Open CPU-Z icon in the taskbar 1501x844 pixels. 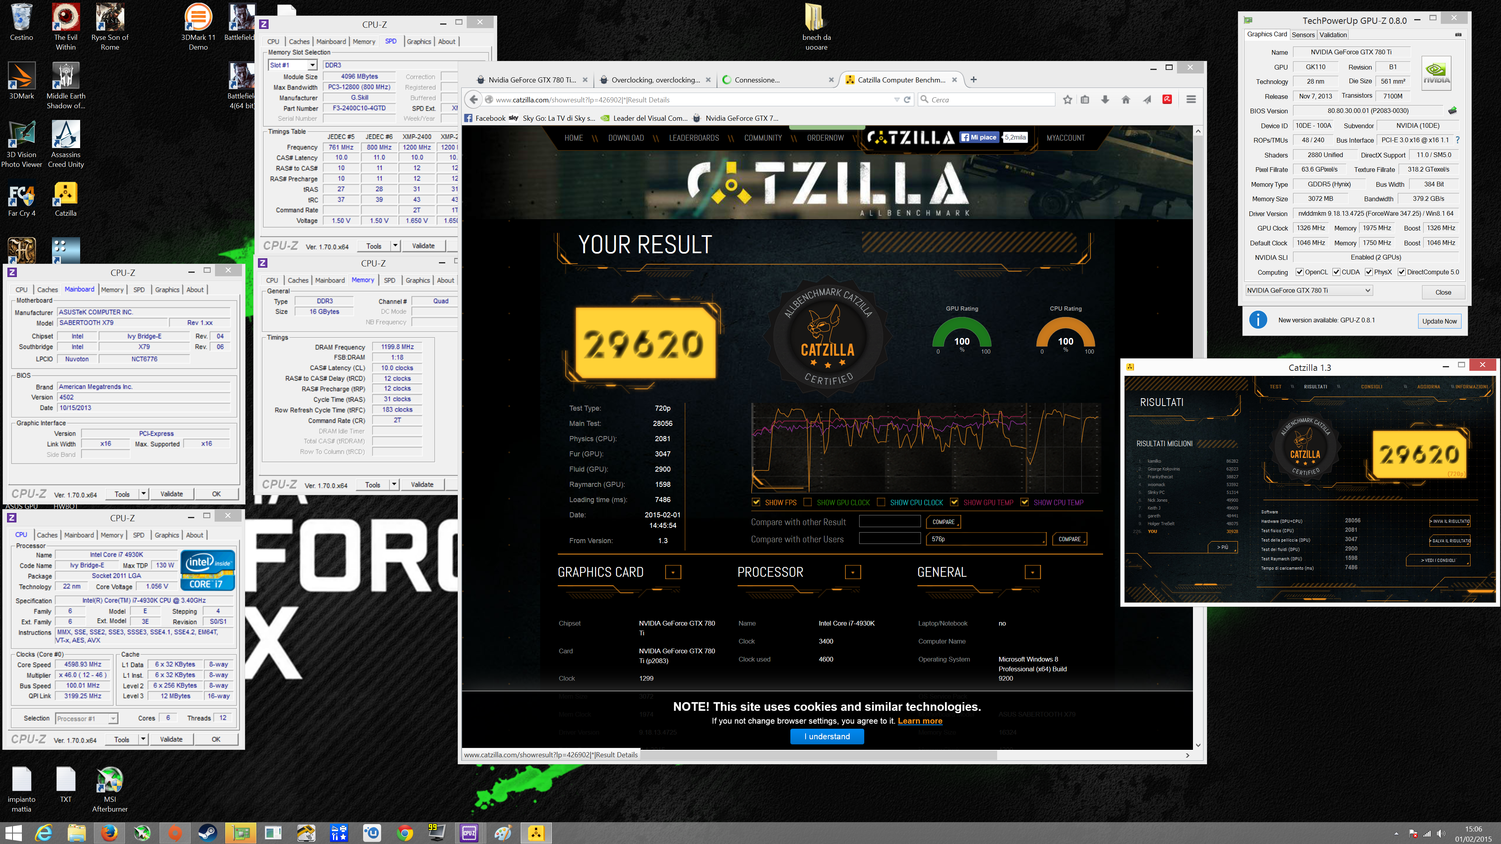469,833
